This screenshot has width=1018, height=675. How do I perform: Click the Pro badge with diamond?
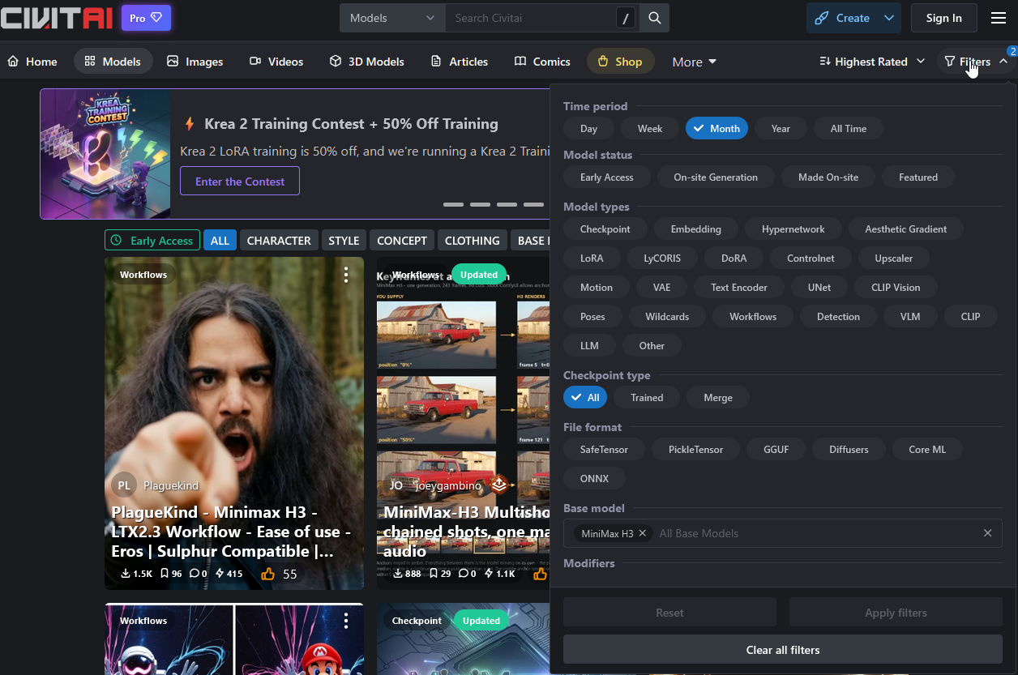point(146,18)
